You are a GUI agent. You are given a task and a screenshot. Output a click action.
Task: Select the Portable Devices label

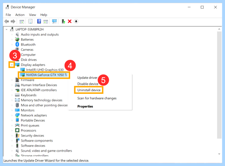click(33, 120)
